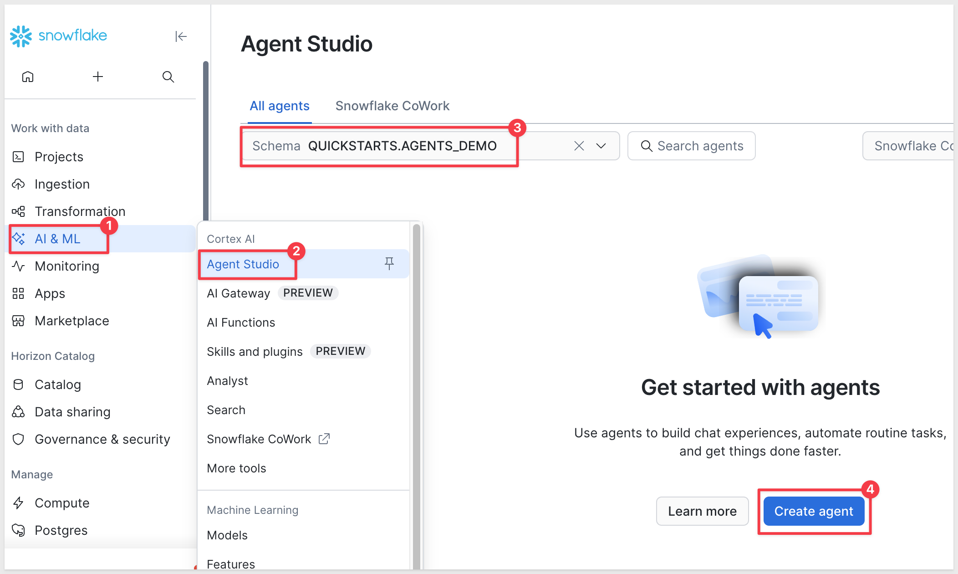Click the Create agent button
958x574 pixels.
[814, 511]
